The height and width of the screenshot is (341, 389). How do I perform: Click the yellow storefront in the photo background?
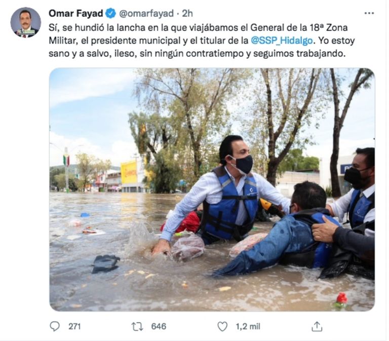click(x=129, y=172)
